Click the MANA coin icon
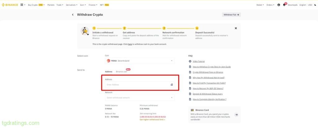The width and height of the screenshot is (318, 128). pyautogui.click(x=108, y=61)
